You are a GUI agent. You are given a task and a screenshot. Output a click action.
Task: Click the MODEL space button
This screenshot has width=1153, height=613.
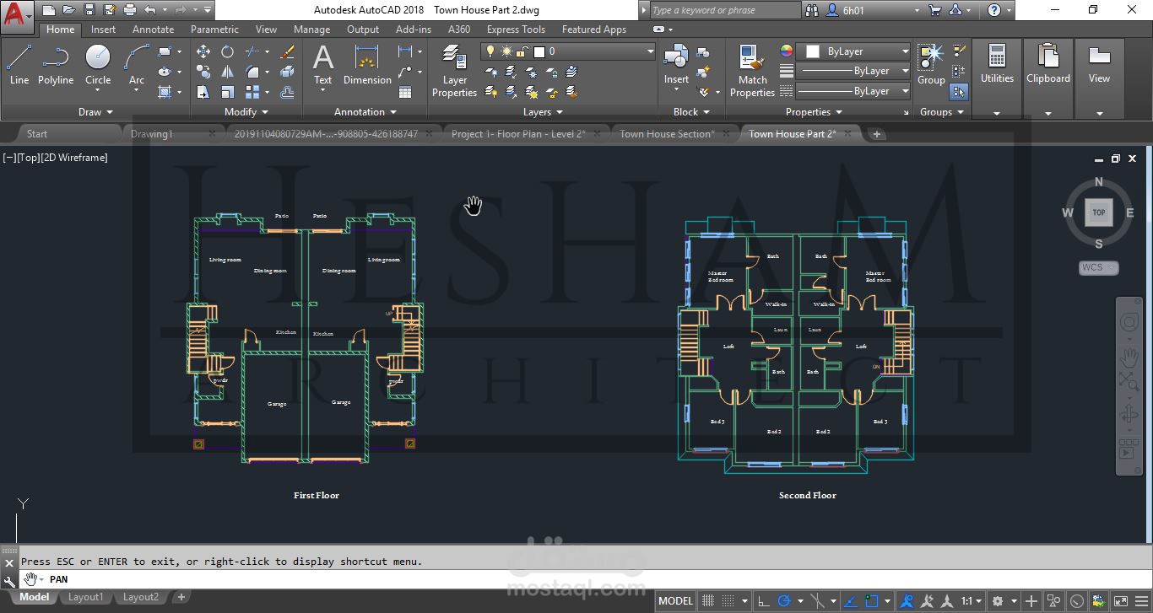(675, 601)
